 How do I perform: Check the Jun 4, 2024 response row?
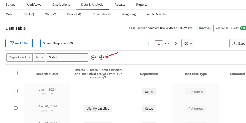click(16, 91)
